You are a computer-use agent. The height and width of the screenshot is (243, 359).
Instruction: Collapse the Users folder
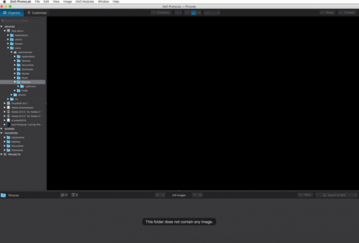pyautogui.click(x=8, y=48)
